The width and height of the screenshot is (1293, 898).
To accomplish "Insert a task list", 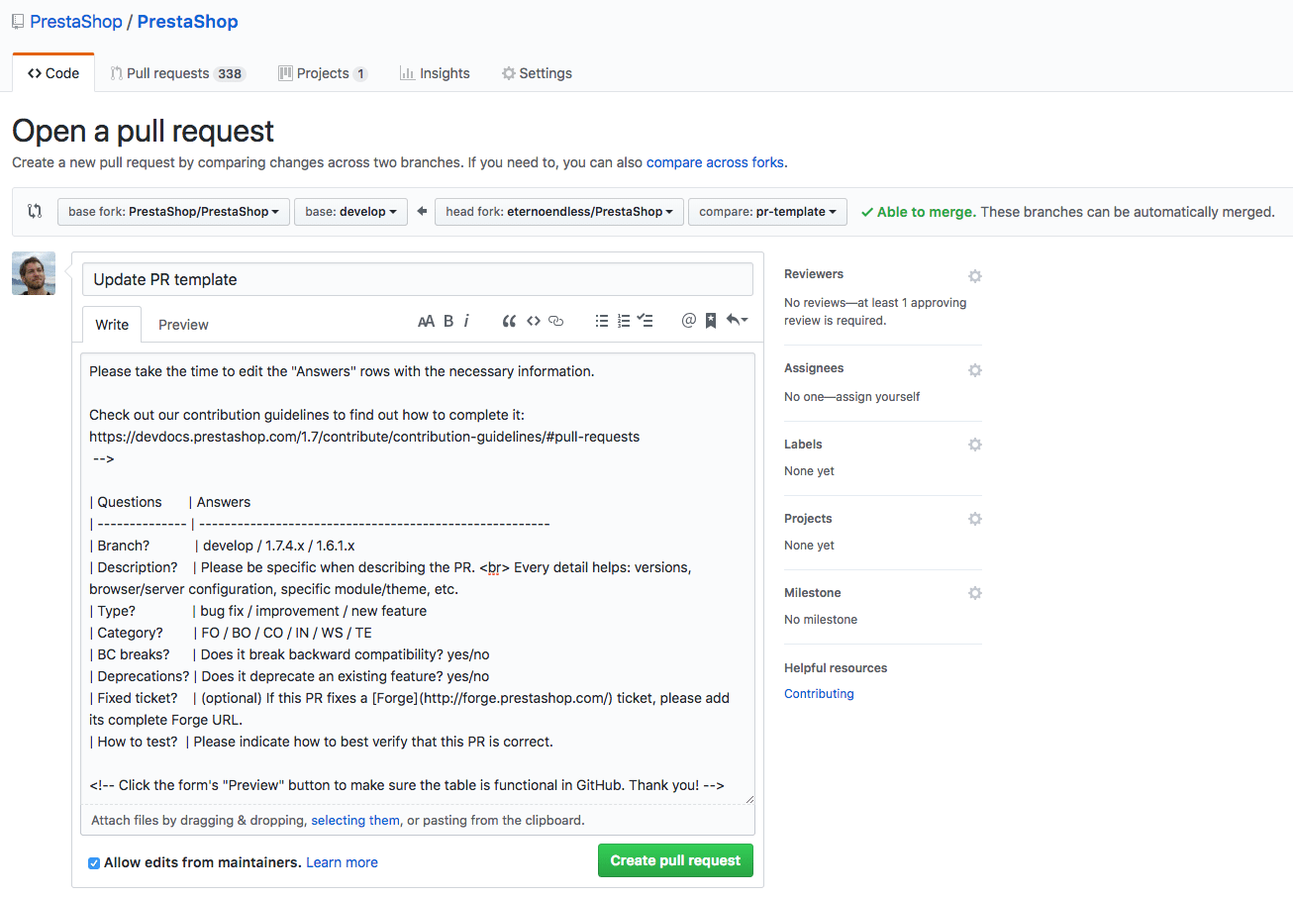I will tap(646, 320).
